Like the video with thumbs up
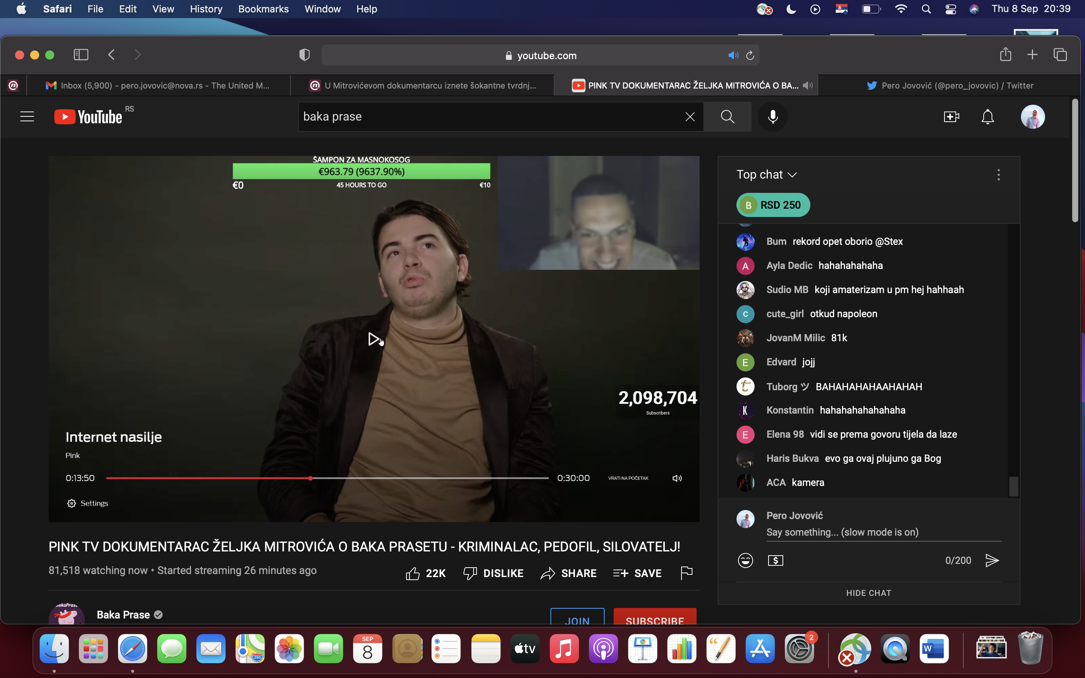 (425, 573)
